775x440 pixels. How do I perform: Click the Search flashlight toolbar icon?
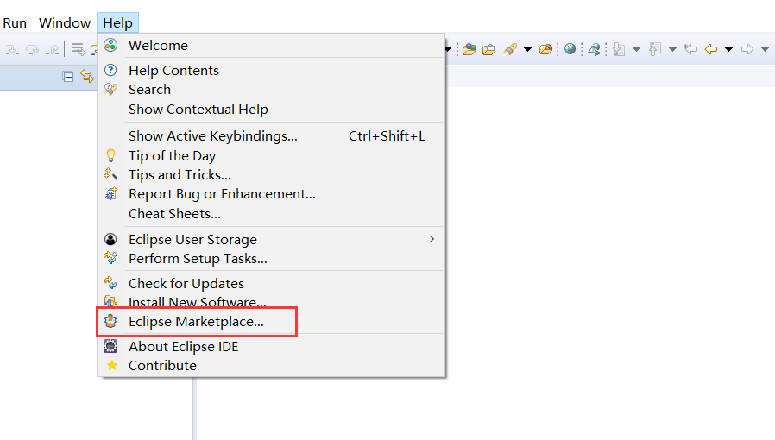coord(509,49)
